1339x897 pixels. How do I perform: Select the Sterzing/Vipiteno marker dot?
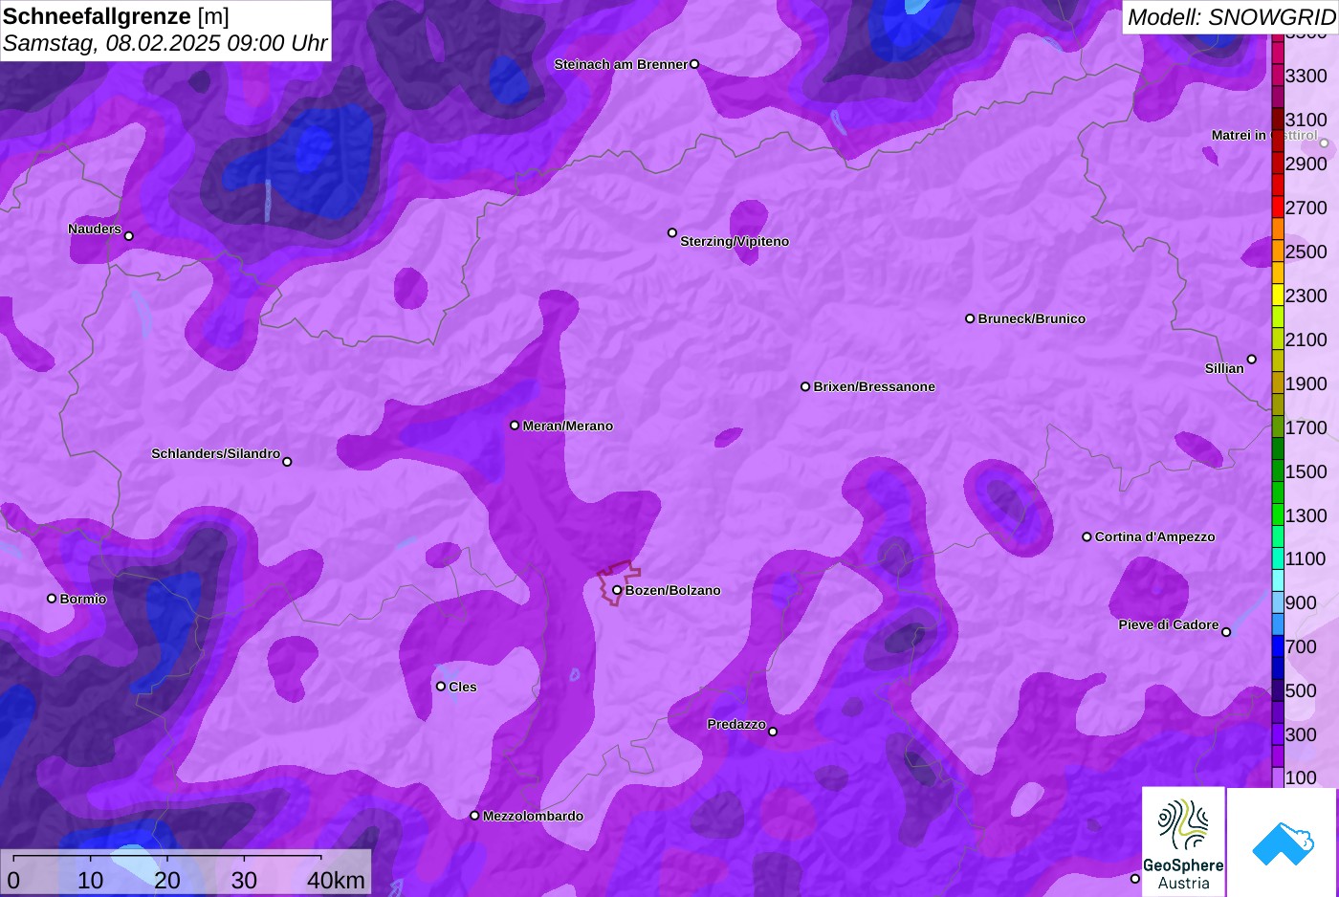click(x=672, y=232)
